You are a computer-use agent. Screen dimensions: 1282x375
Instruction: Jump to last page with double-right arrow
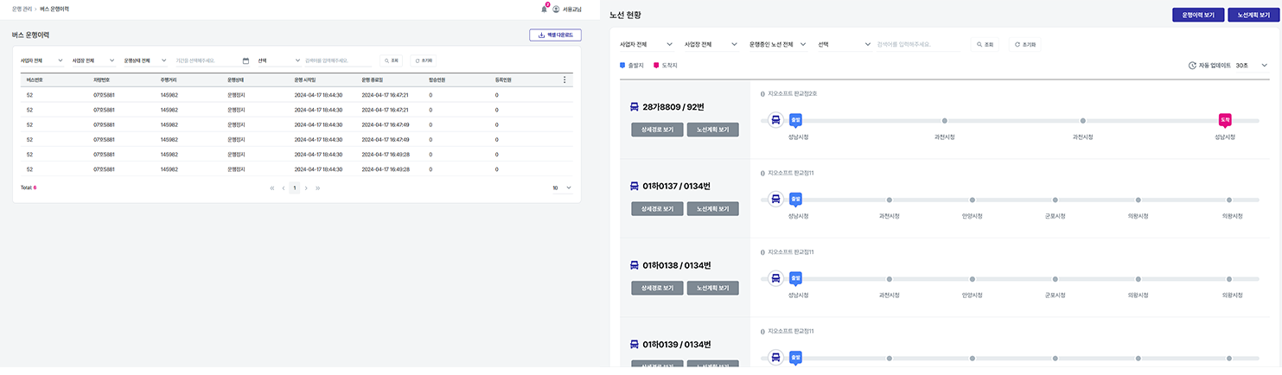click(x=317, y=187)
